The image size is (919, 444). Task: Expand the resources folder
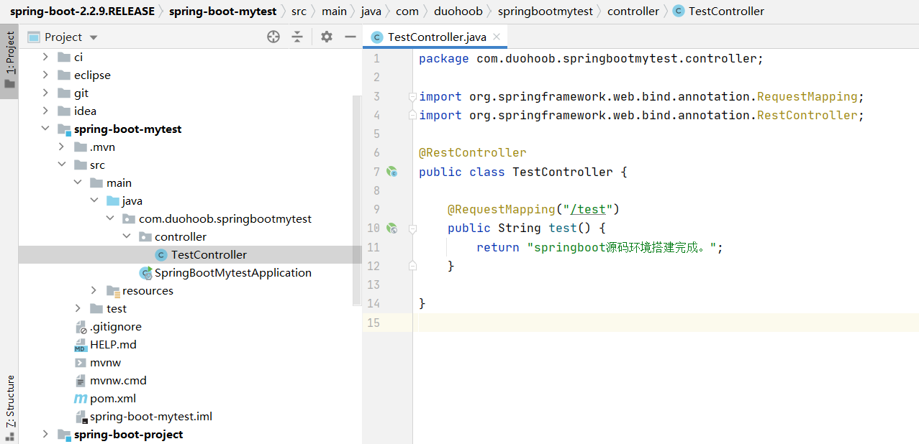click(94, 290)
